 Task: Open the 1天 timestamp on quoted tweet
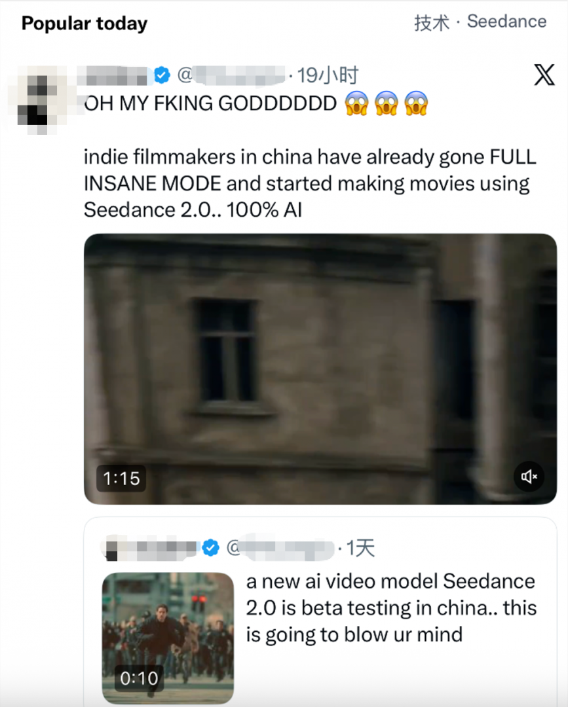tap(360, 548)
